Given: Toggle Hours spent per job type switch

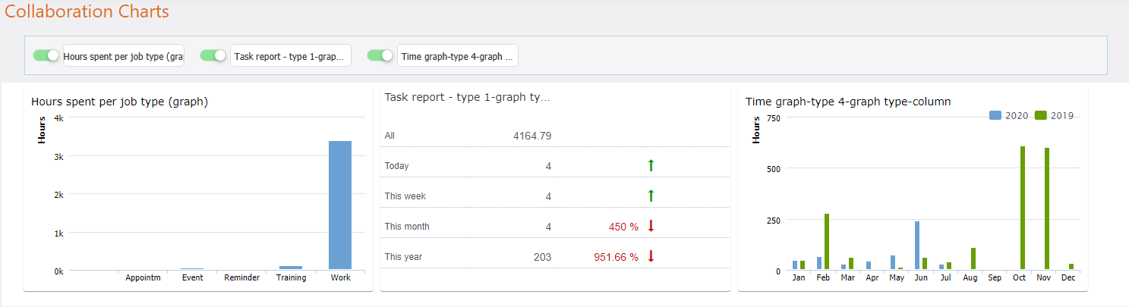Looking at the screenshot, I should click(46, 55).
